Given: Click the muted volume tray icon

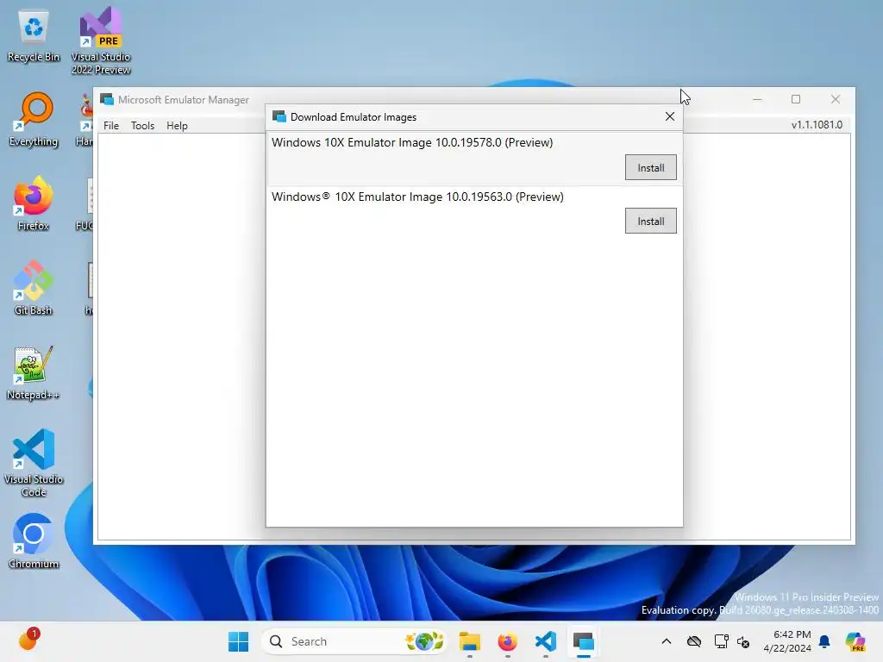Looking at the screenshot, I should point(743,641).
